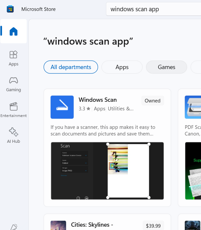201x230 pixels.
Task: Click the 3.3 star rating on Windows Scan
Action: 84,108
